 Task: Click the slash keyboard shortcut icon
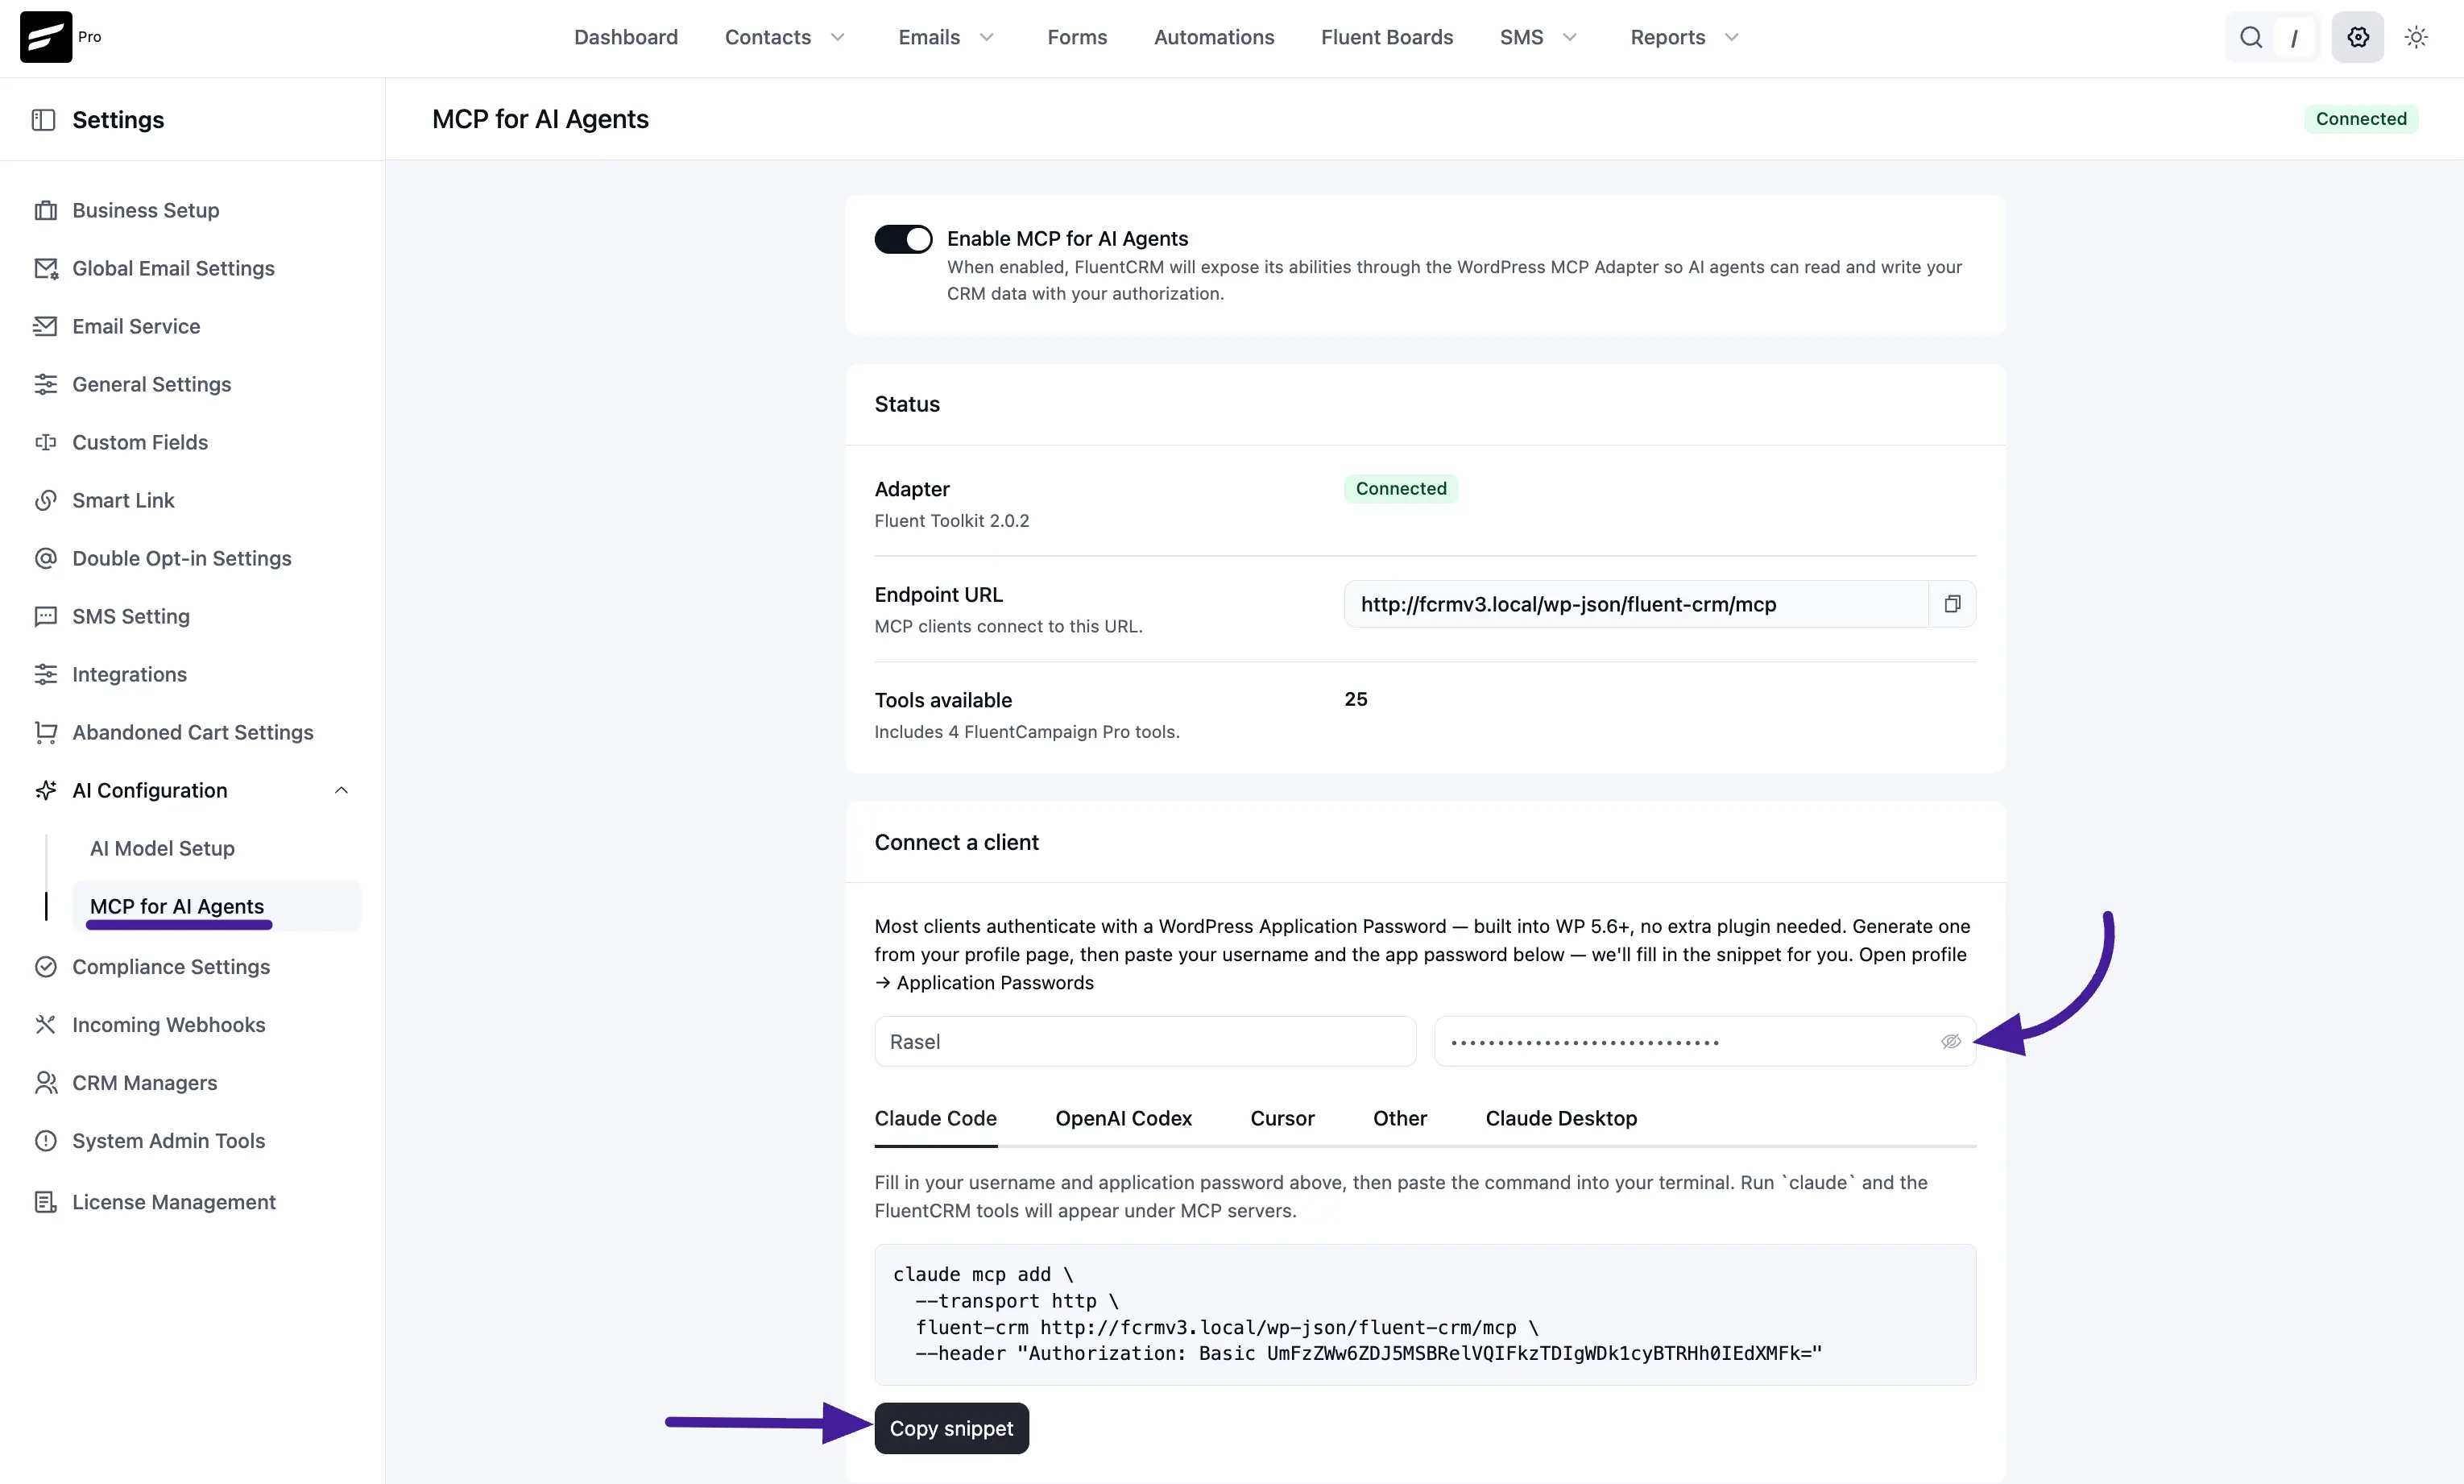2293,38
